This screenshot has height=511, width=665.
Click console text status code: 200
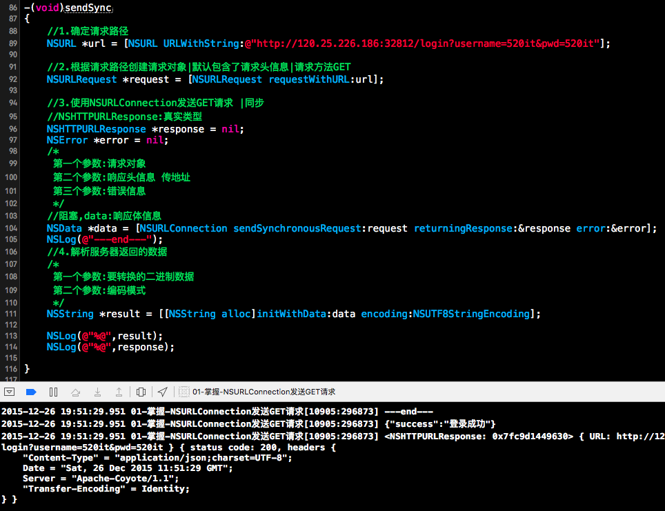pyautogui.click(x=235, y=448)
